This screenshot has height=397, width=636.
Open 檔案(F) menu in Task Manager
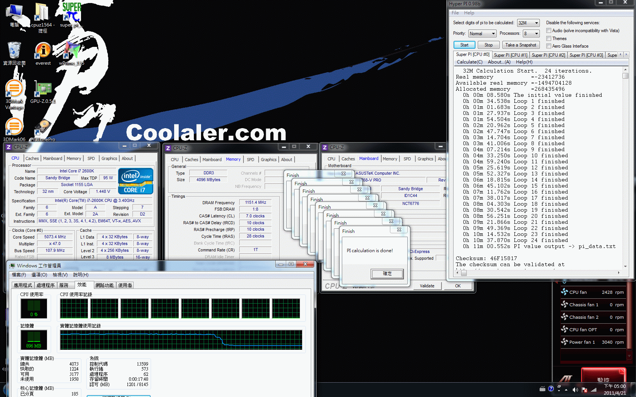[x=19, y=275]
